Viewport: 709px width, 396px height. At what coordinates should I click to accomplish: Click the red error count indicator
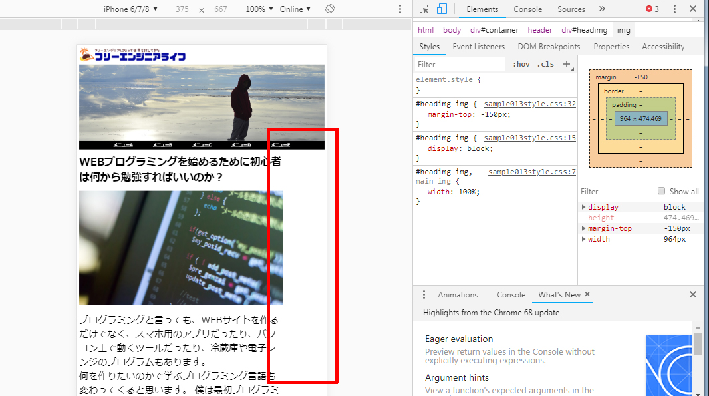point(652,9)
